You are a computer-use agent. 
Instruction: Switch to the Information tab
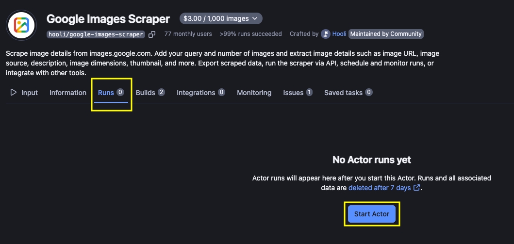[67, 93]
